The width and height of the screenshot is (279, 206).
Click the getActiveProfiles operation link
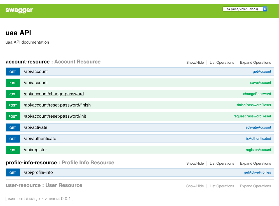coord(257,172)
